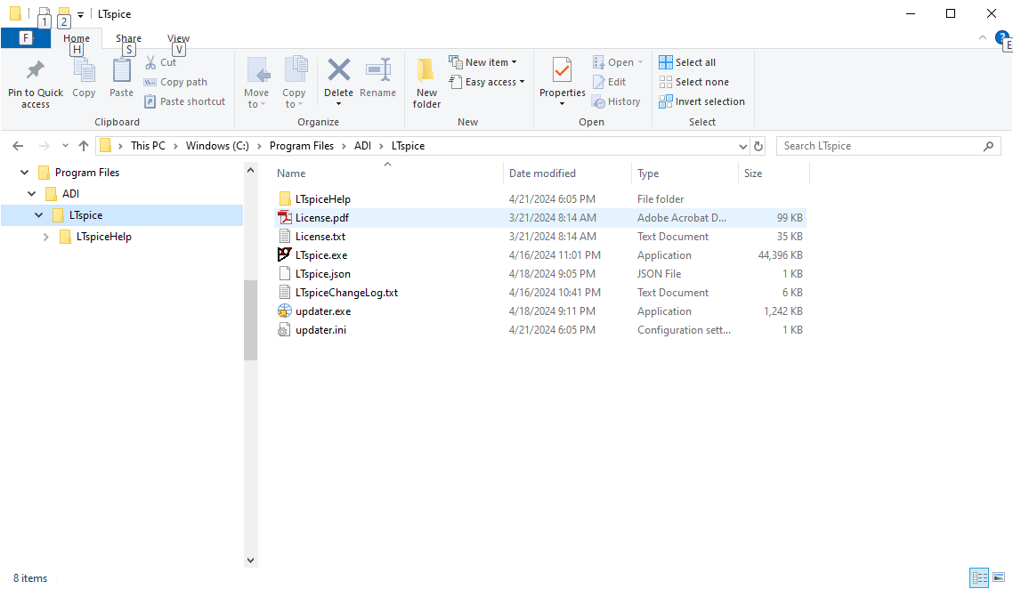1013x589 pixels.
Task: Select ADI folder in navigation tree
Action: coord(70,194)
